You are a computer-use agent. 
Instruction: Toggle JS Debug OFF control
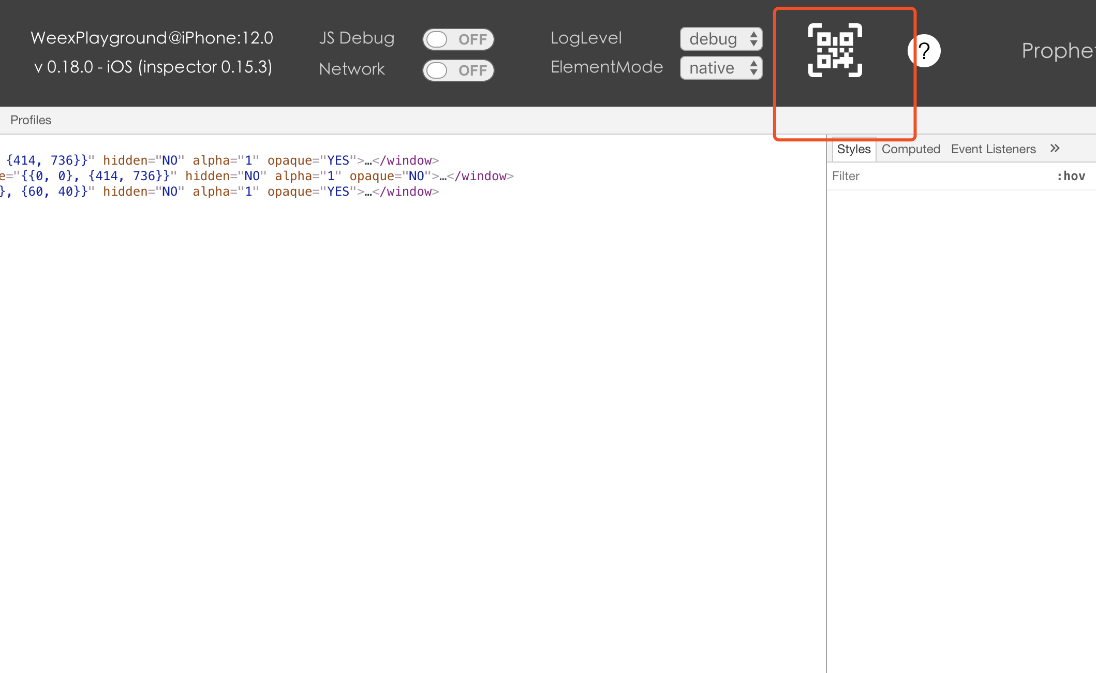click(458, 39)
